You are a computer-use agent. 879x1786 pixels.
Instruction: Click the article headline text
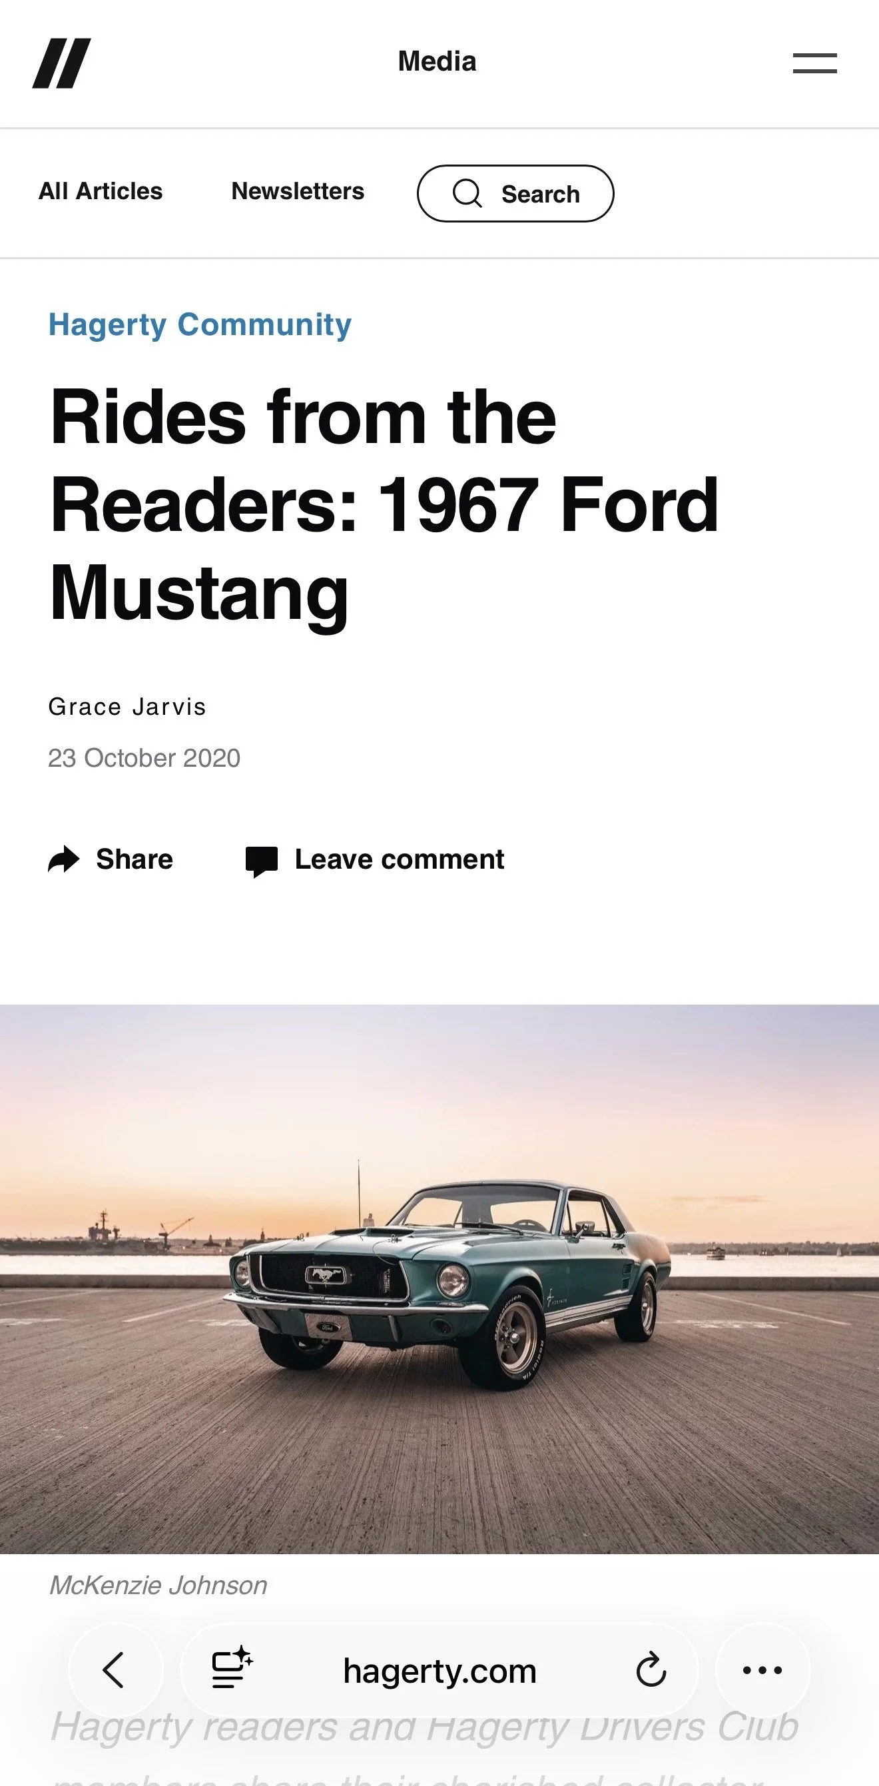(x=385, y=504)
